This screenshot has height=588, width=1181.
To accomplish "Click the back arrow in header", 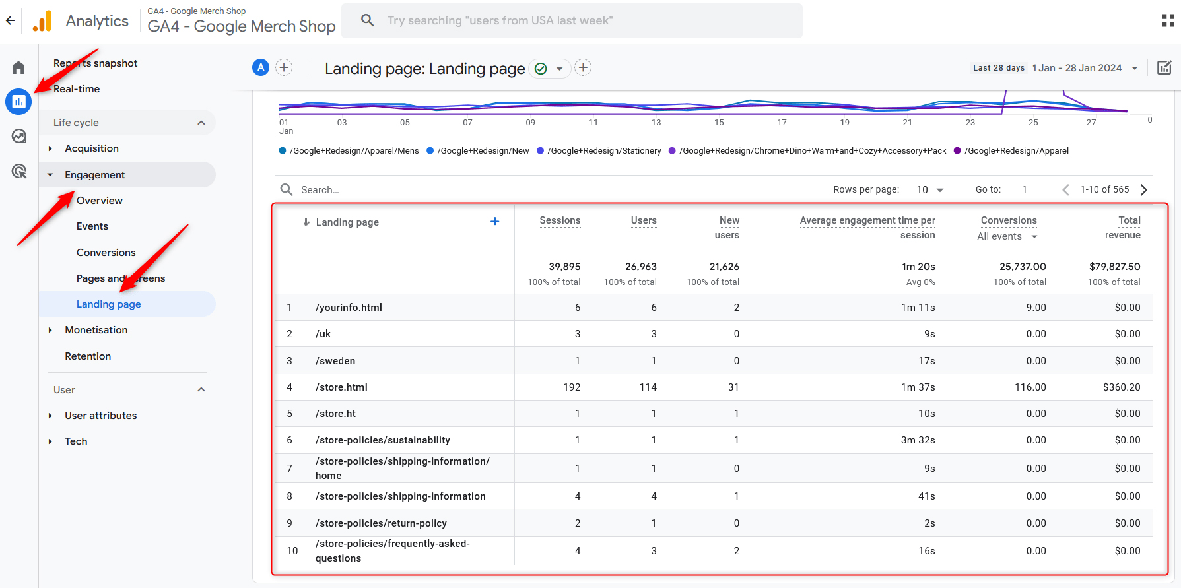I will (x=10, y=20).
